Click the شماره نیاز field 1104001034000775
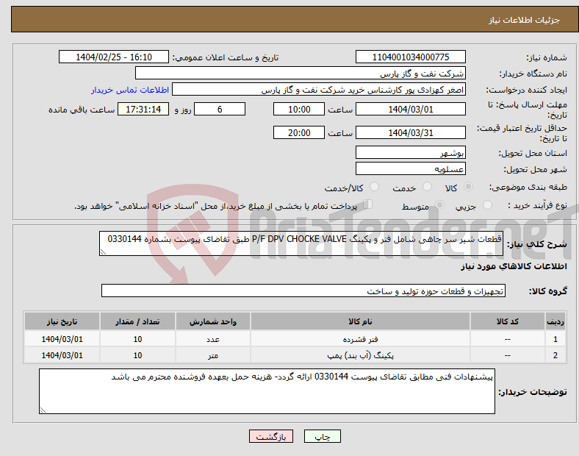The height and width of the screenshot is (456, 579). tap(410, 57)
